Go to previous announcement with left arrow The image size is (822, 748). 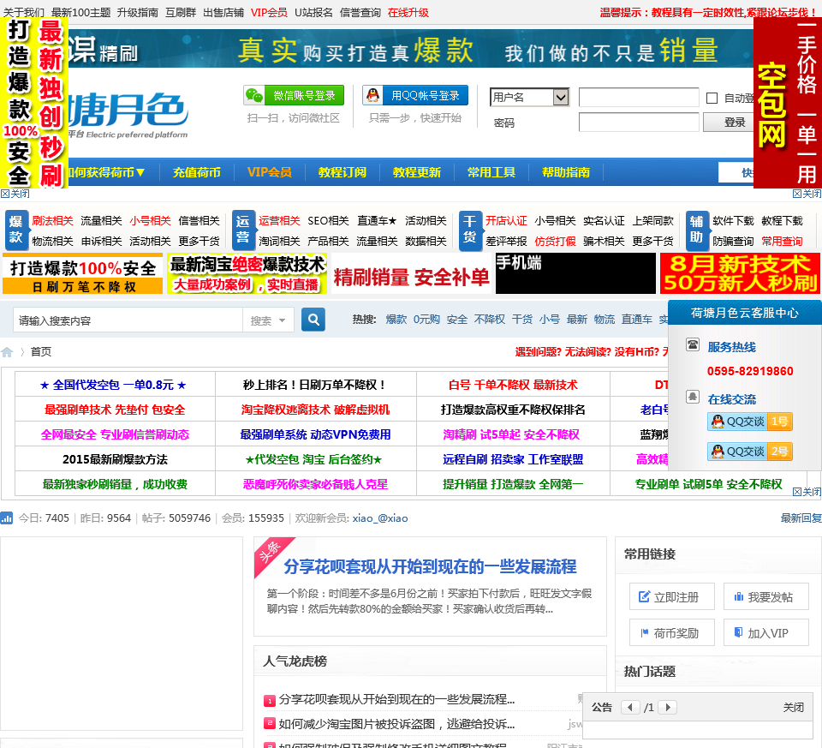pos(631,707)
